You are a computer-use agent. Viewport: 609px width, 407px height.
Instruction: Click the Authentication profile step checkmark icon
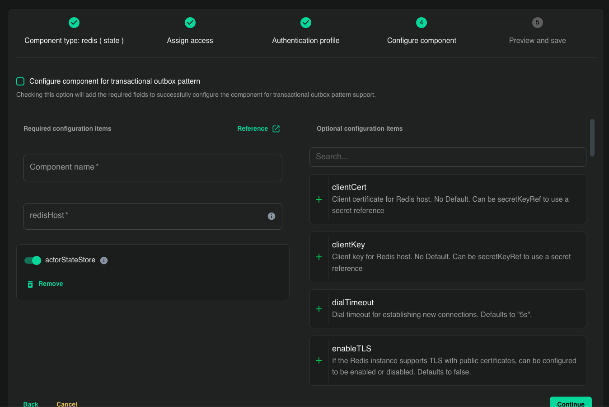[306, 22]
